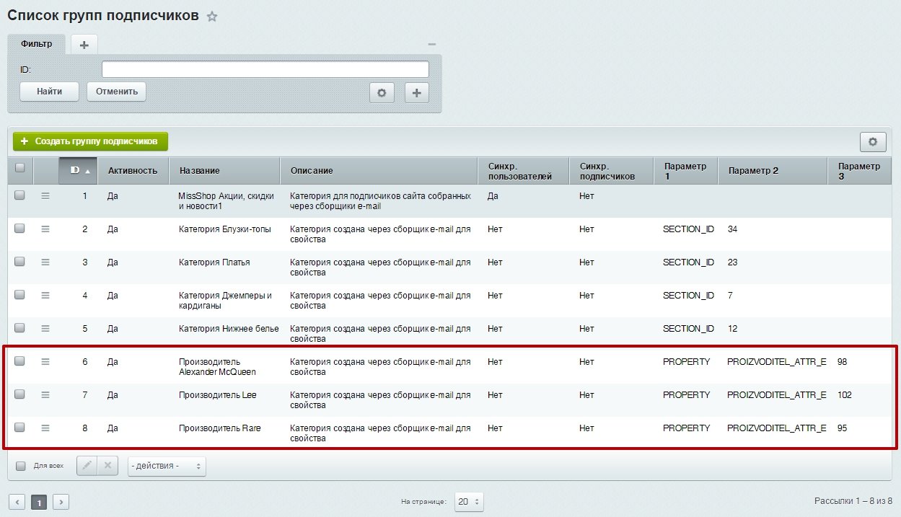Focus the ID filter input field
The image size is (901, 517).
[x=265, y=69]
